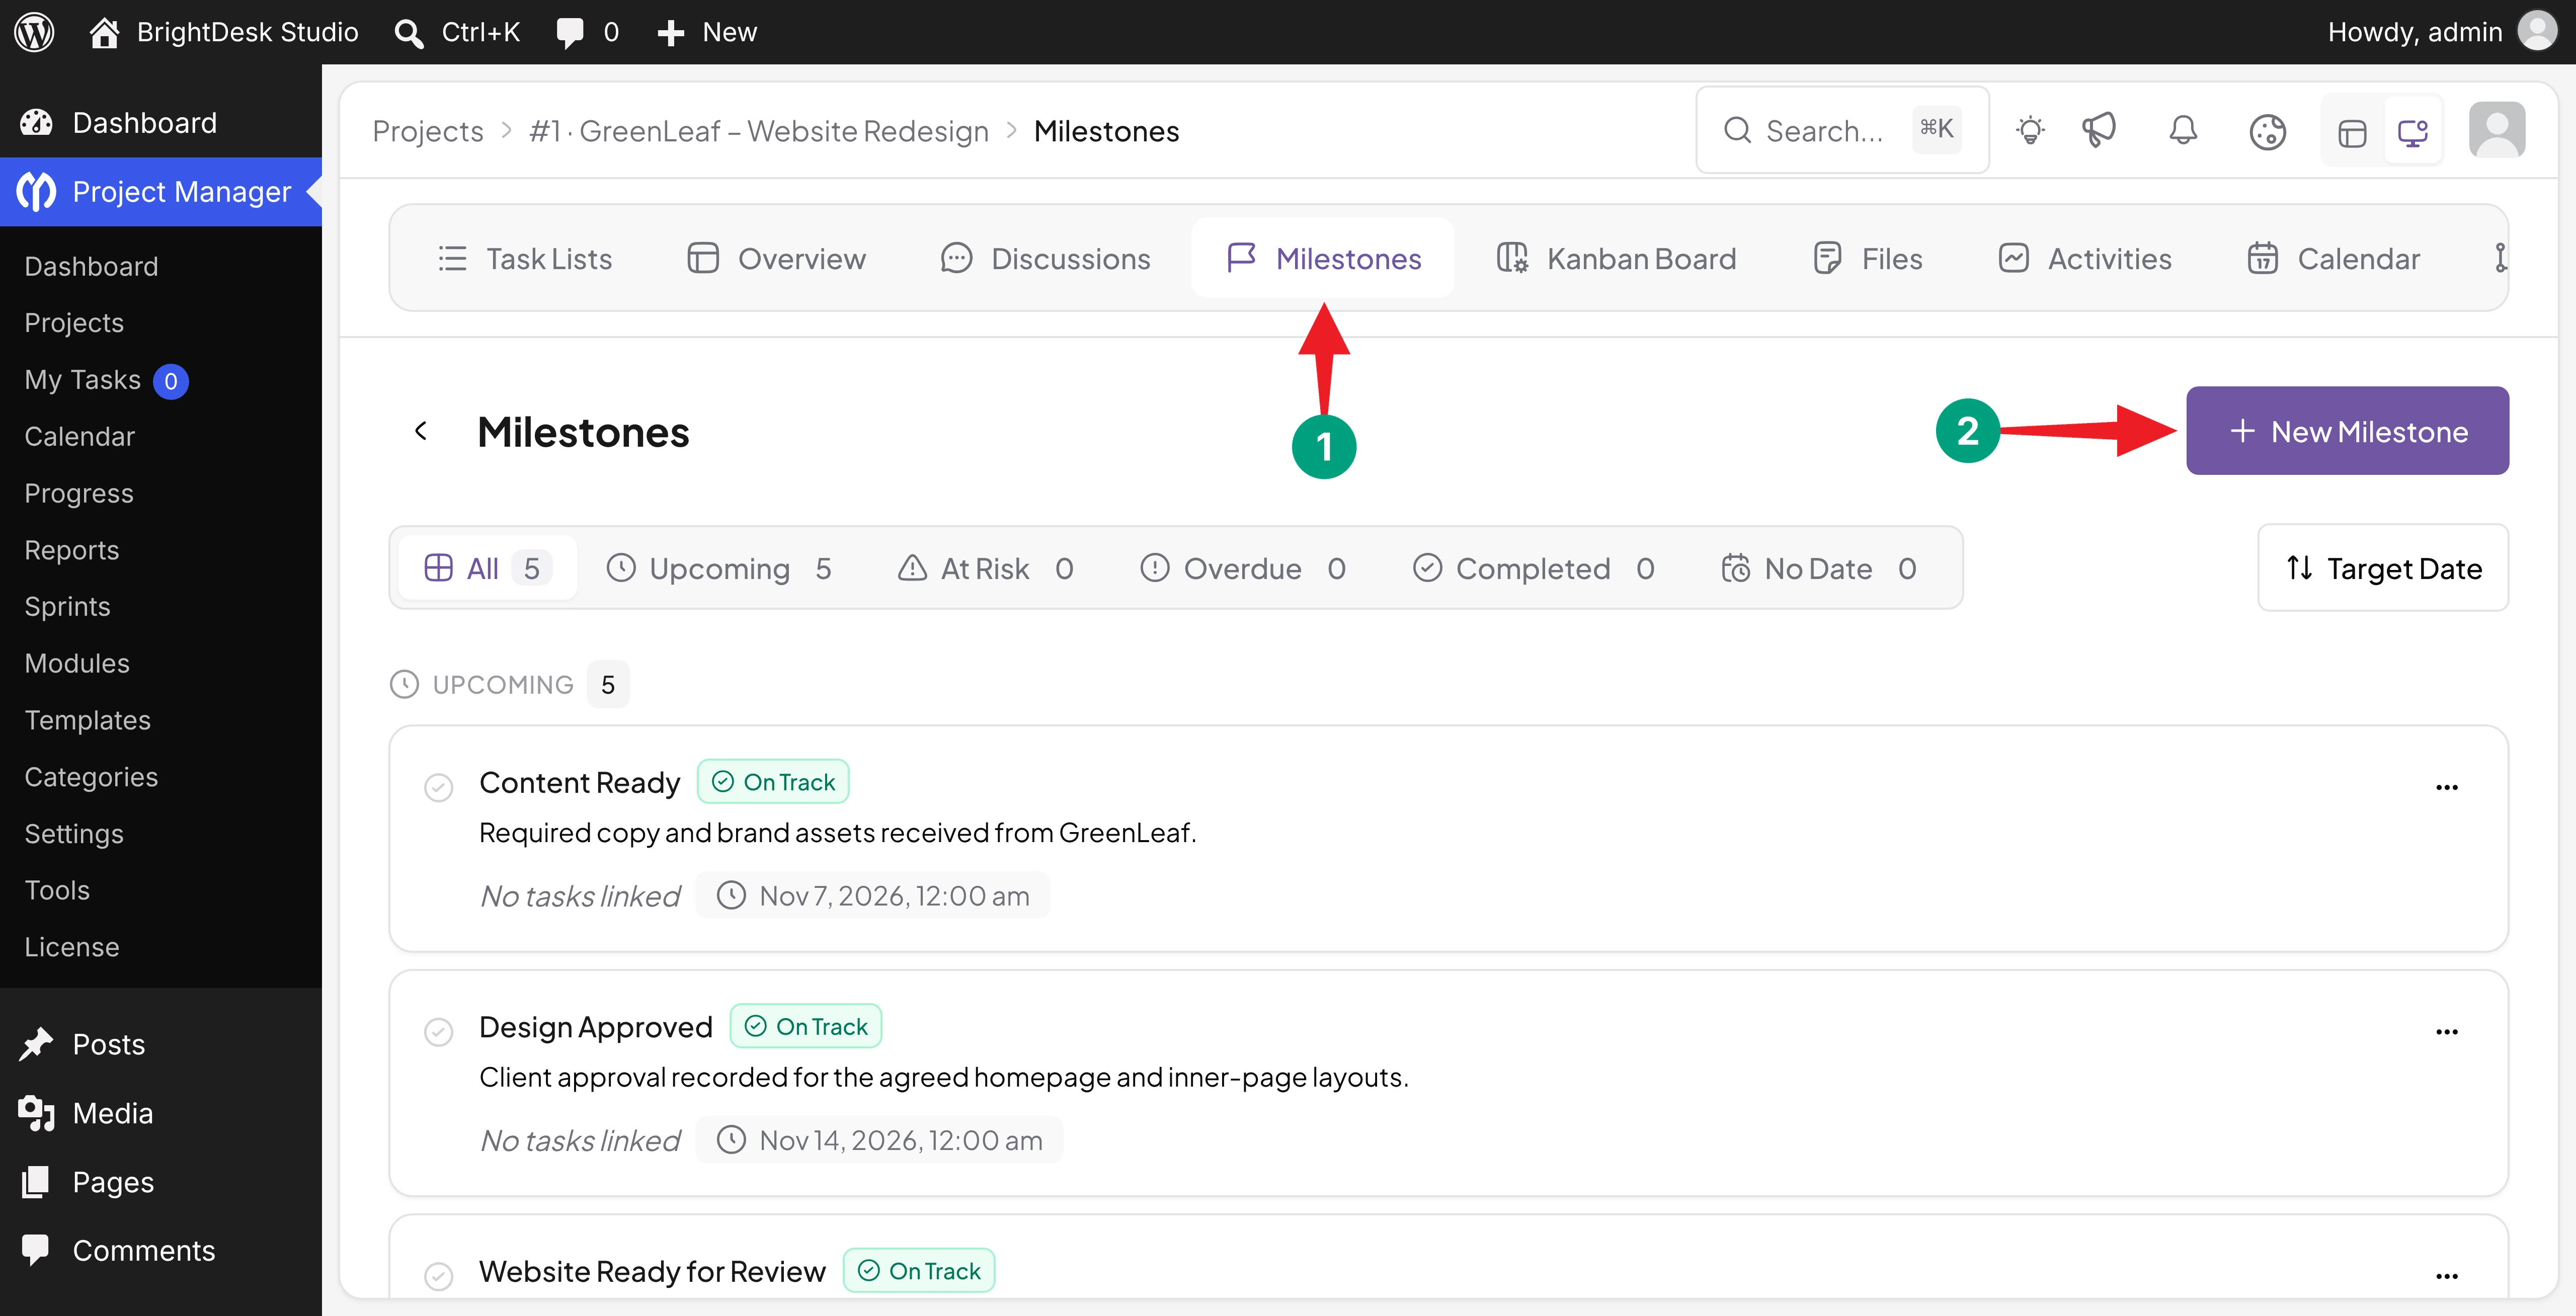Viewport: 2576px width, 1316px height.
Task: Filter milestones by At Risk
Action: point(986,568)
